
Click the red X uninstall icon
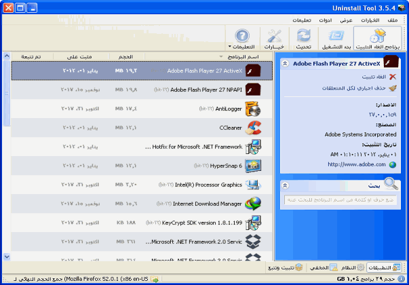[392, 77]
